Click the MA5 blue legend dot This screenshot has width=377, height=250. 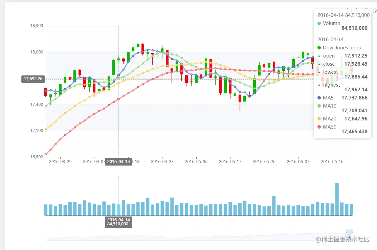(319, 98)
